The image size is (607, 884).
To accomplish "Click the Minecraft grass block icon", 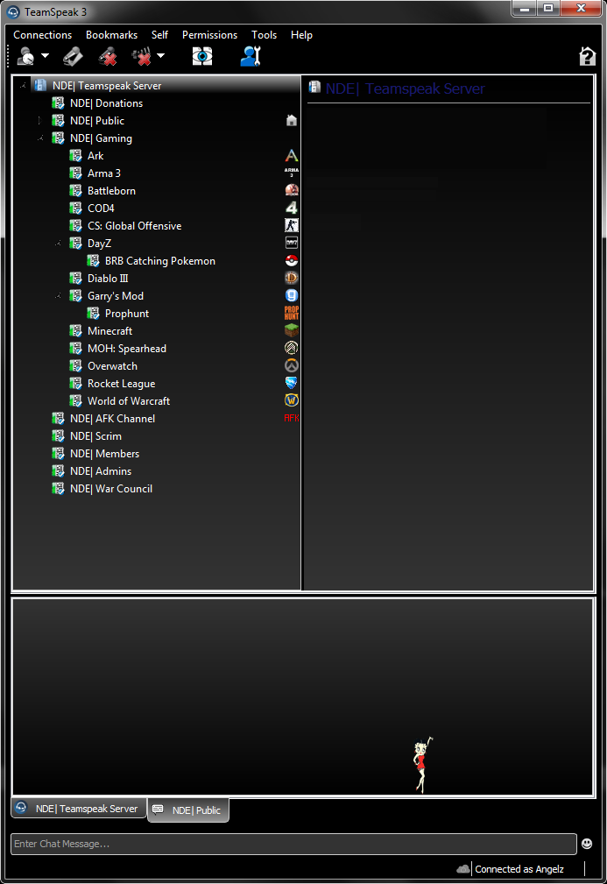I will click(x=292, y=330).
